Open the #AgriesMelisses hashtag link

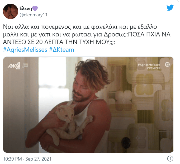[25, 50]
